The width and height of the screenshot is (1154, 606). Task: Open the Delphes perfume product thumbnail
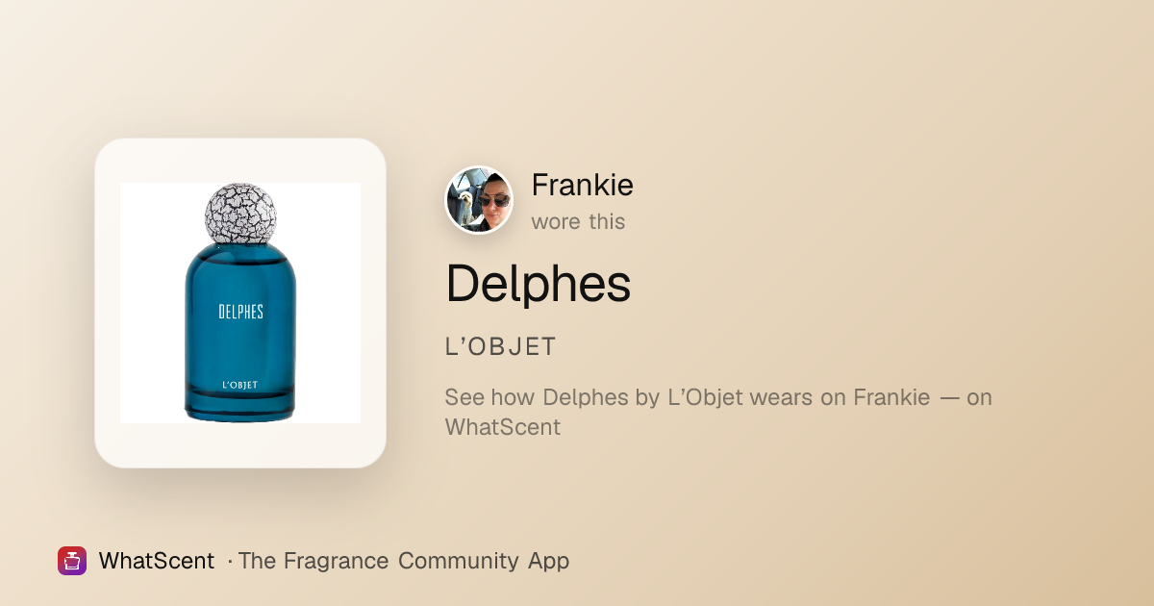click(240, 303)
